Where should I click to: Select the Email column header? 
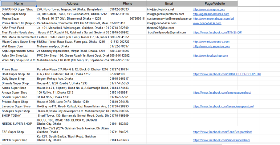(169, 3)
